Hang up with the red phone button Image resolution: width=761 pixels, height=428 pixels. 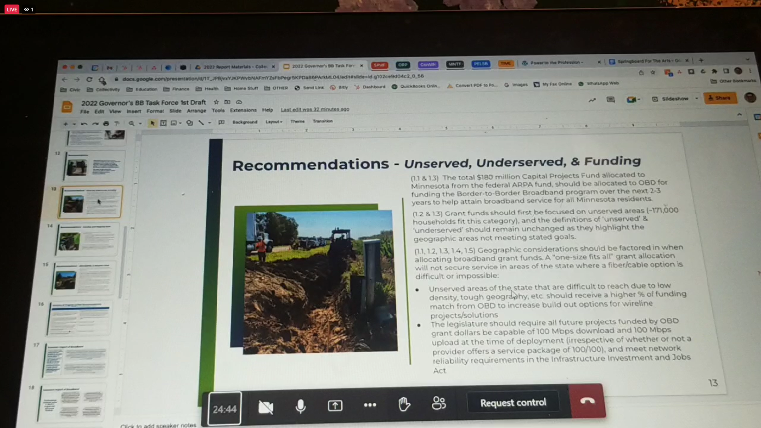[587, 401]
